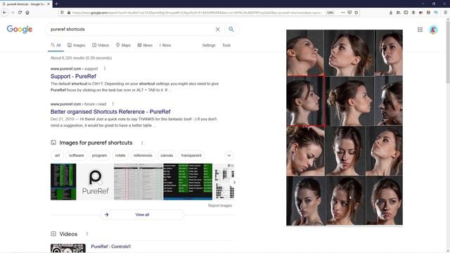
Task: Reload the current page
Action: pos(20,13)
